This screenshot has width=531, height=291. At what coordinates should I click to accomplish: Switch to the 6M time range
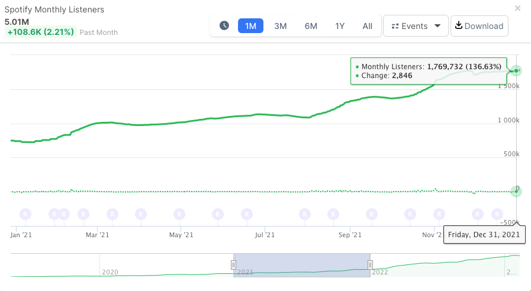[311, 25]
